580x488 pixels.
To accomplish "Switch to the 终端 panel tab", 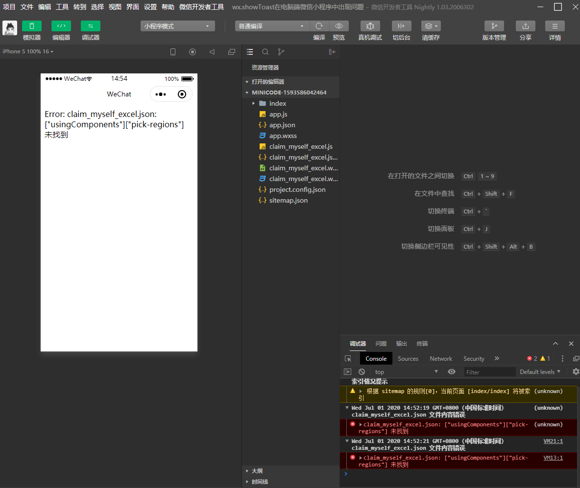I will (422, 344).
